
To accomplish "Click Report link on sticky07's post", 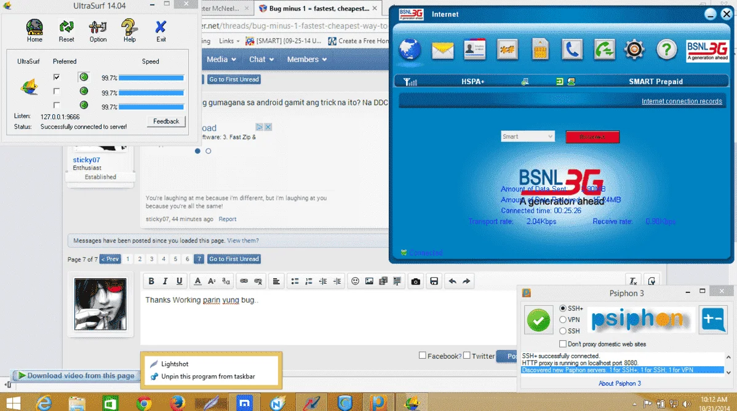I will (x=227, y=219).
